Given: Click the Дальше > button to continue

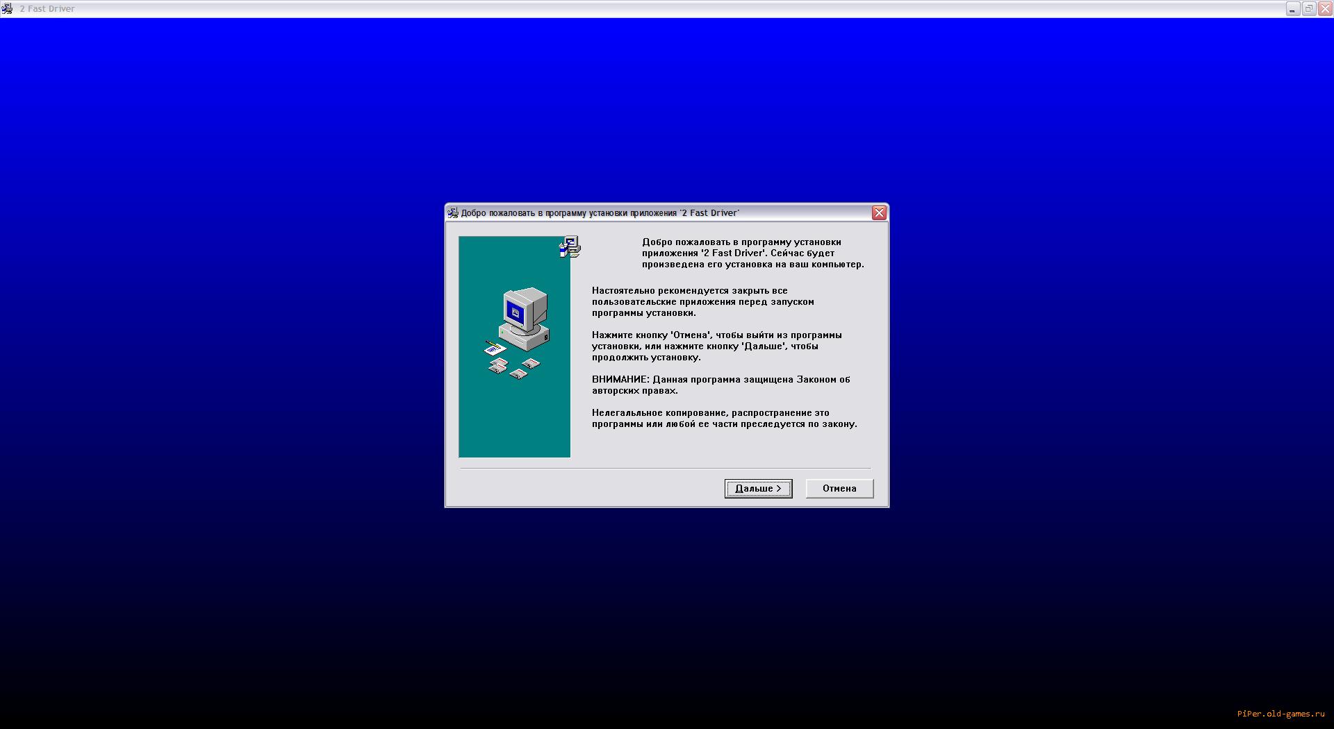Looking at the screenshot, I should pos(758,488).
